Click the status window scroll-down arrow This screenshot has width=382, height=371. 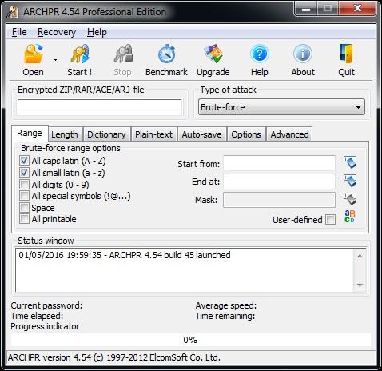(x=360, y=285)
